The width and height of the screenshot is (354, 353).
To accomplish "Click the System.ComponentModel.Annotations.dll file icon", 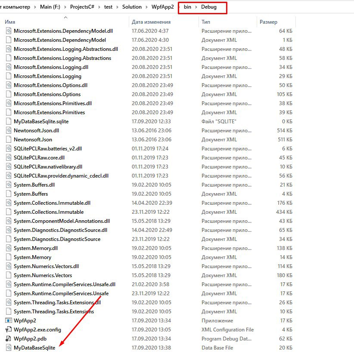I will pyautogui.click(x=9, y=221).
